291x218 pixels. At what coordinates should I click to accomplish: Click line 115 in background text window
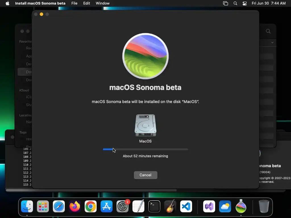point(27,185)
